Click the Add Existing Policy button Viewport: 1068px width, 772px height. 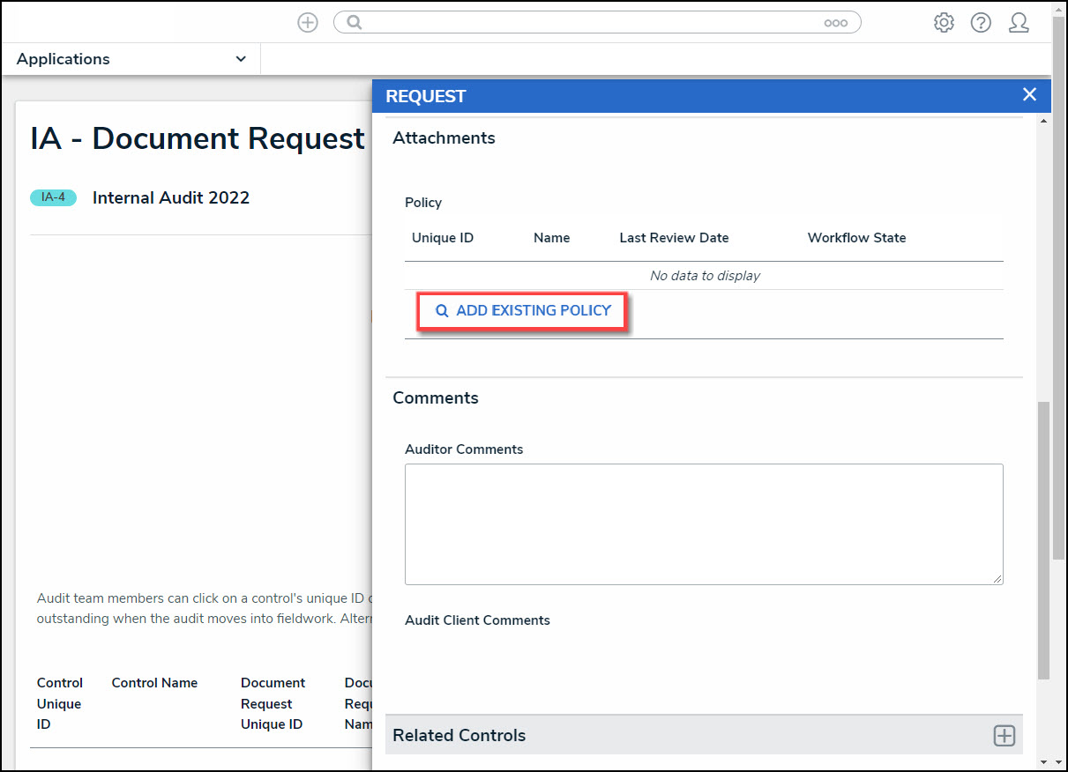point(523,311)
